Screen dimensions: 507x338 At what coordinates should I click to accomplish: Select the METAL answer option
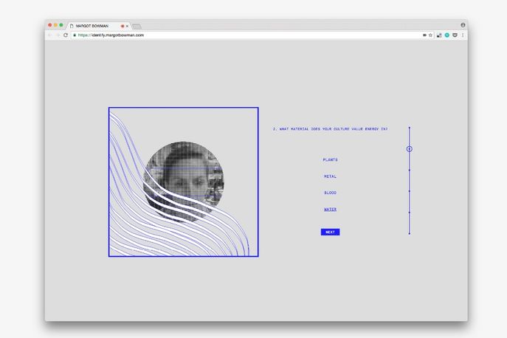330,176
